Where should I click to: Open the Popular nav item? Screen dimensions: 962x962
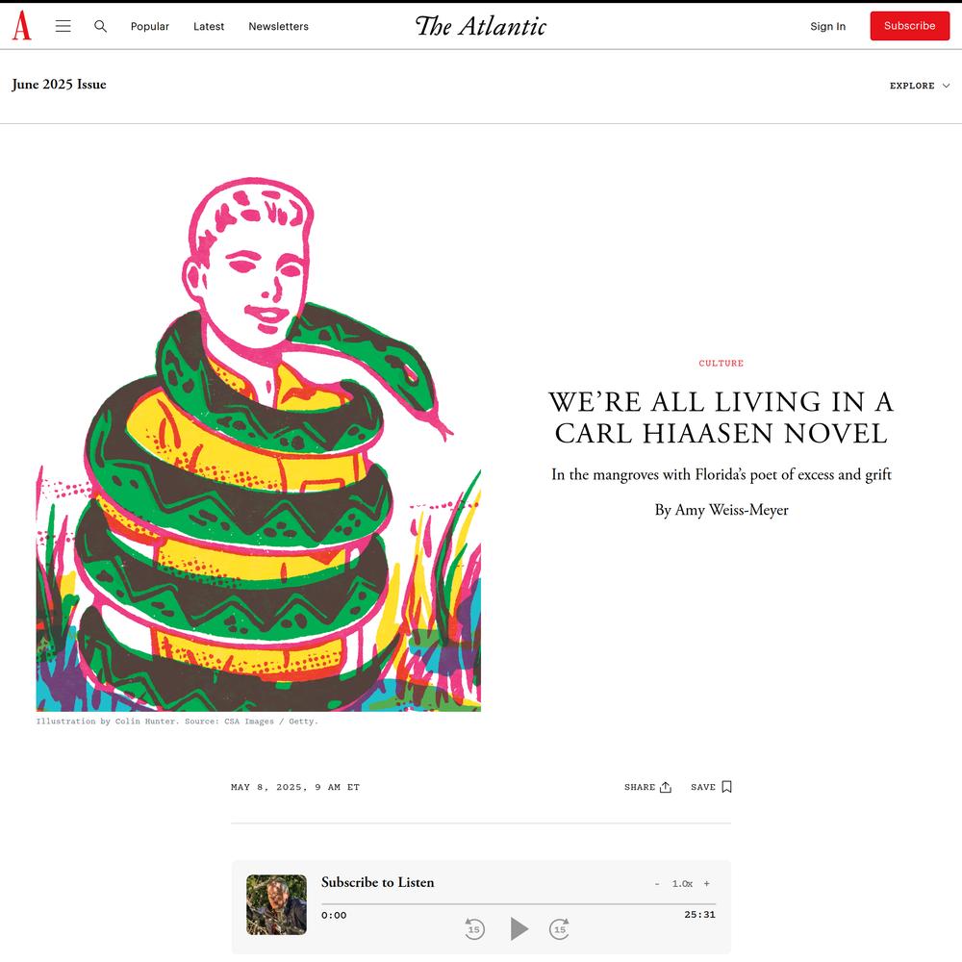point(150,26)
